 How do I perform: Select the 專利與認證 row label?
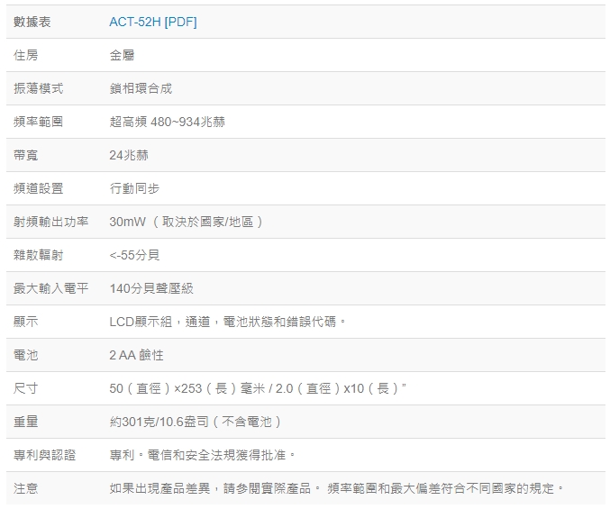[x=45, y=455]
